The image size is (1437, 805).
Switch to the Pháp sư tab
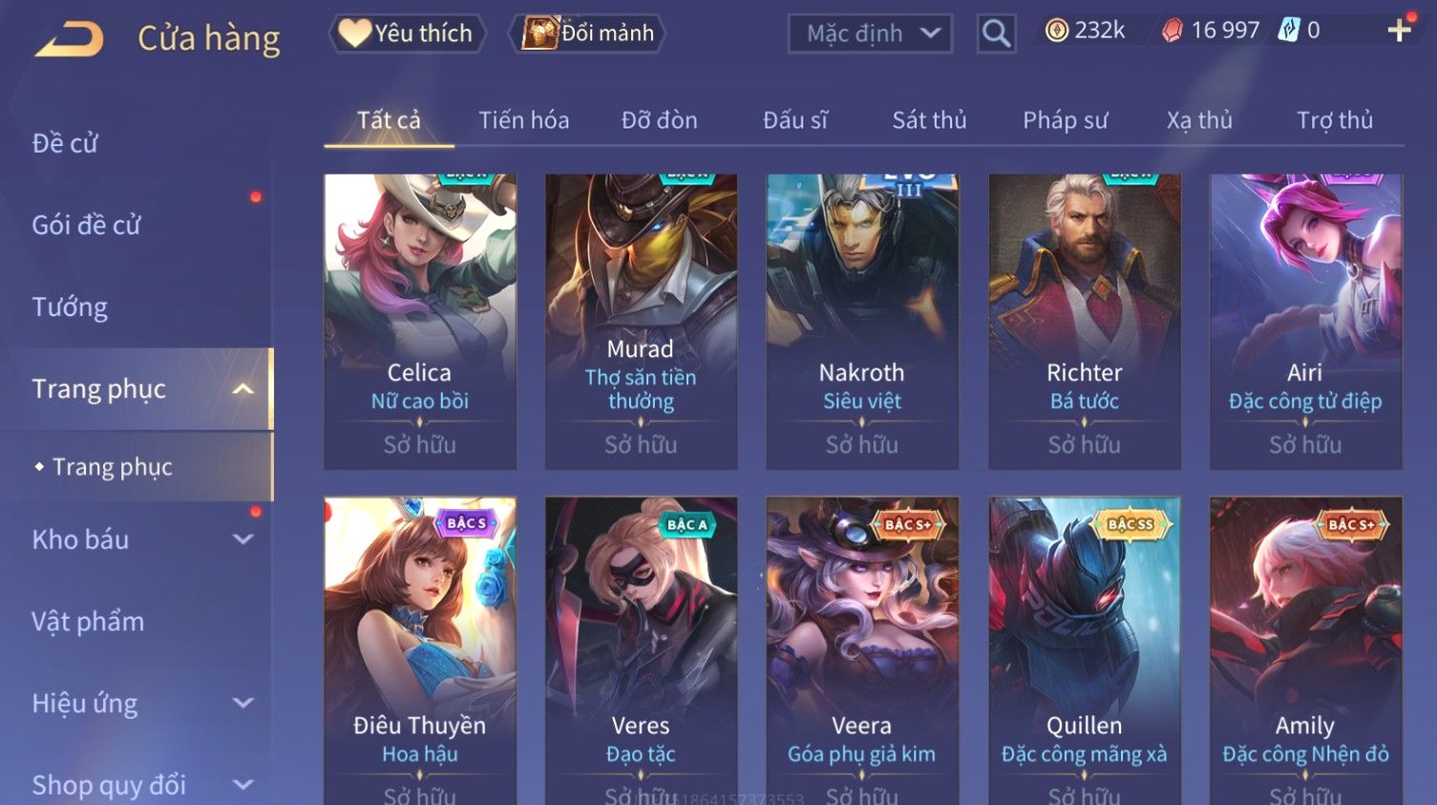point(1065,120)
